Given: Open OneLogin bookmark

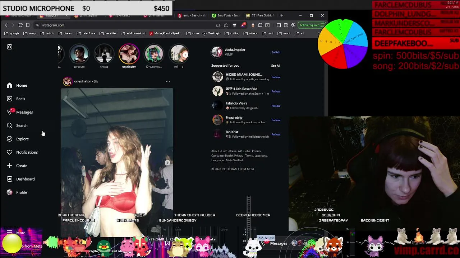Looking at the screenshot, I should click(211, 33).
